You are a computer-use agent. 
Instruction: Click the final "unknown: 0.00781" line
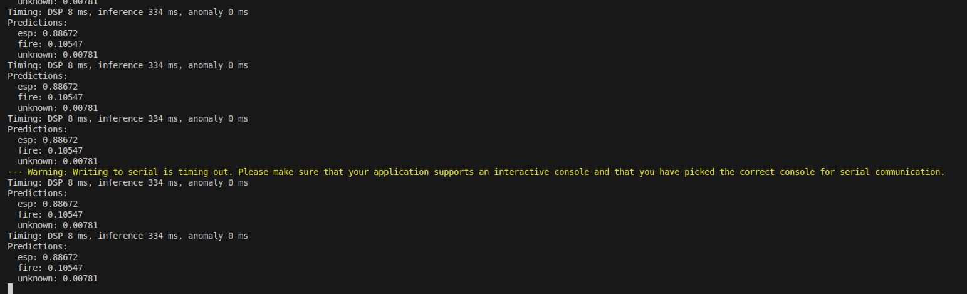coord(58,278)
